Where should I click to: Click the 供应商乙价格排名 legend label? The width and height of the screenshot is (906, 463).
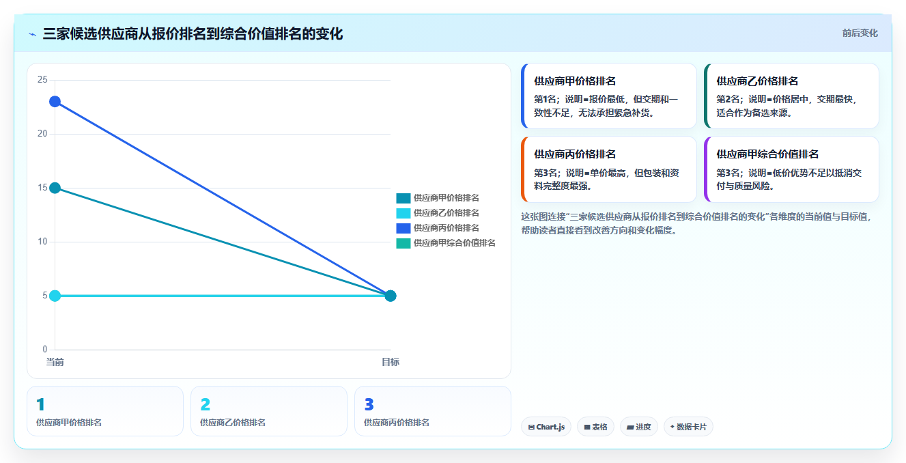446,213
